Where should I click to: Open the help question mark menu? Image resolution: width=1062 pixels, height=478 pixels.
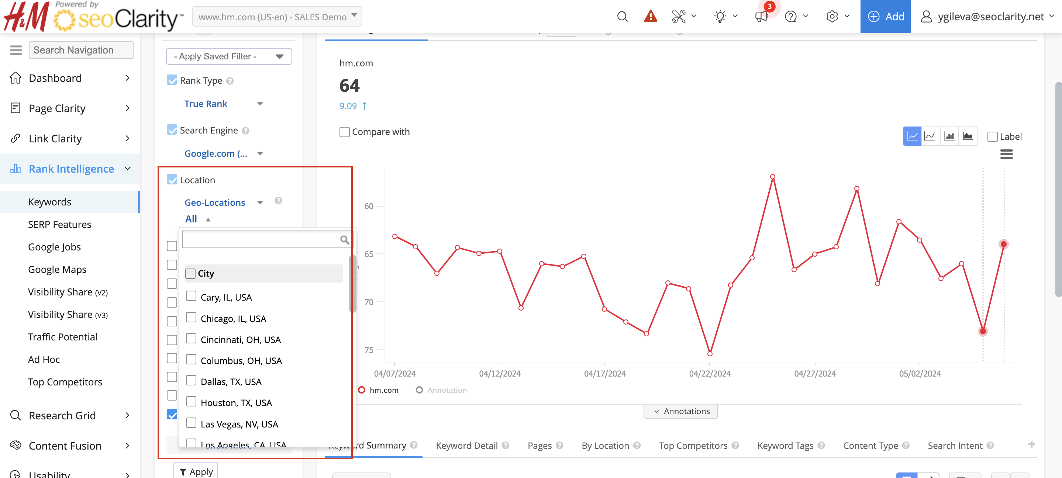coord(790,17)
